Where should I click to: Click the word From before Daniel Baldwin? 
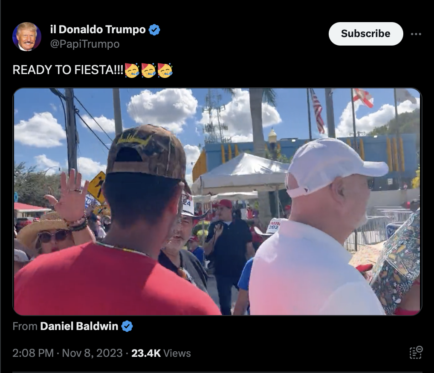coord(25,326)
